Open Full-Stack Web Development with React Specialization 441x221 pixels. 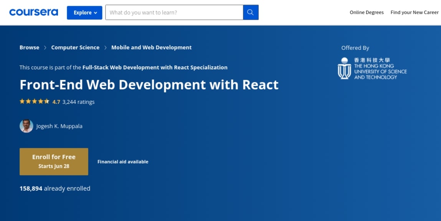[155, 67]
